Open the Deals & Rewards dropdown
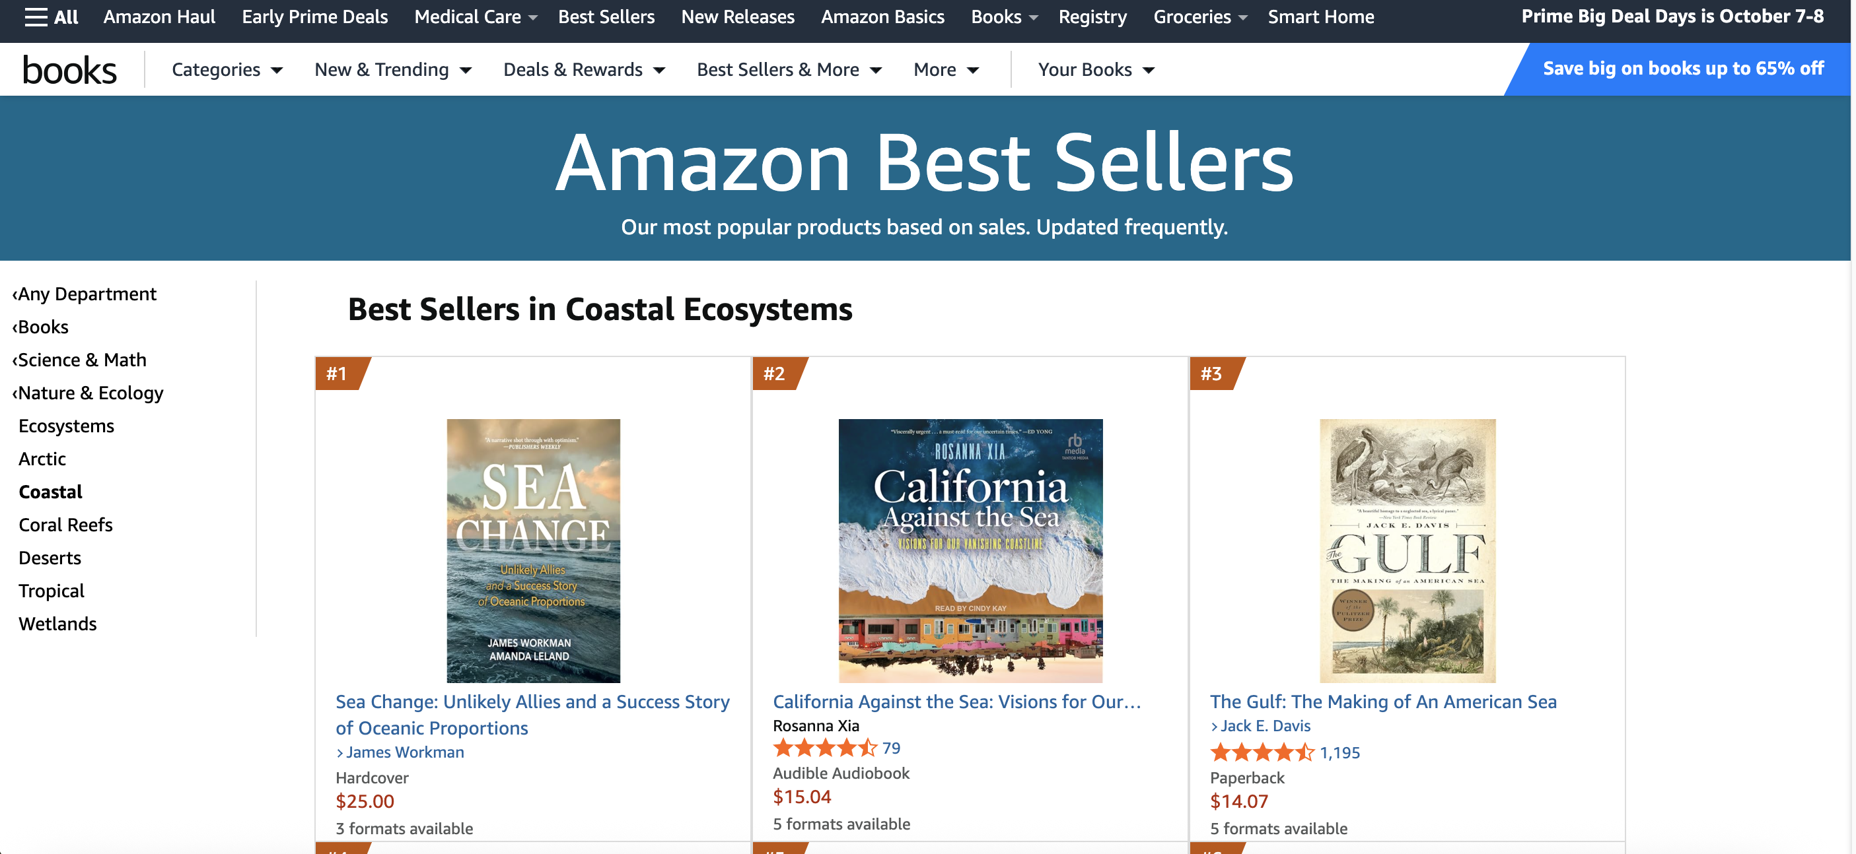 (584, 70)
